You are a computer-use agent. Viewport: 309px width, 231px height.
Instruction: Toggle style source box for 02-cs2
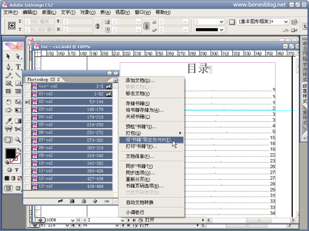coord(27,102)
